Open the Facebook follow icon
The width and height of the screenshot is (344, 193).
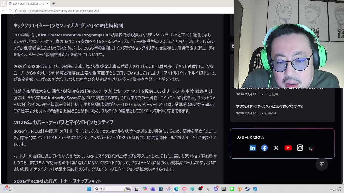[264, 148]
